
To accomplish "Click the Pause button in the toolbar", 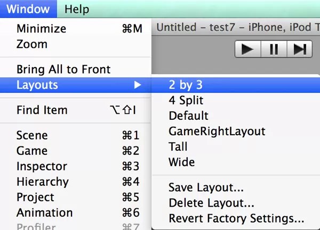I will 274,50.
